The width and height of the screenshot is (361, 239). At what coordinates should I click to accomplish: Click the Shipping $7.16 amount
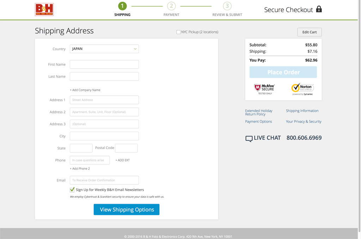pyautogui.click(x=312, y=51)
